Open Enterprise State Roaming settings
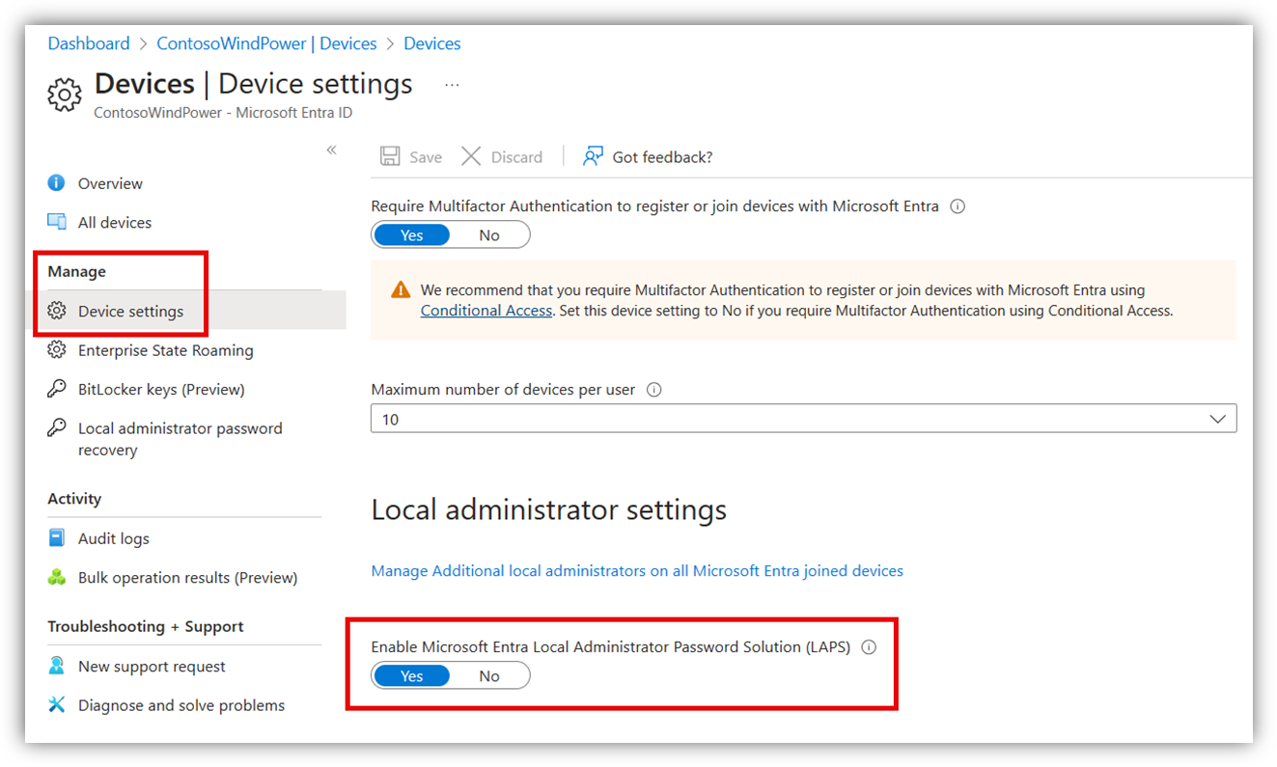 point(166,350)
